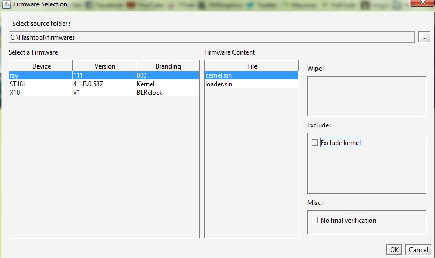Click branding cell Kernel
The image size is (435, 258).
click(x=167, y=84)
